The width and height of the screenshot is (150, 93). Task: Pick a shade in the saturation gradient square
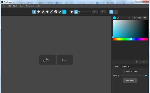pos(130,29)
